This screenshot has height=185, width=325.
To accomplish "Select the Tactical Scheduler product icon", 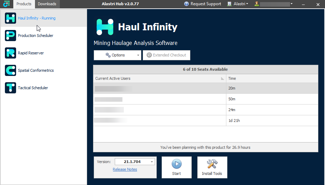I will pyautogui.click(x=10, y=88).
